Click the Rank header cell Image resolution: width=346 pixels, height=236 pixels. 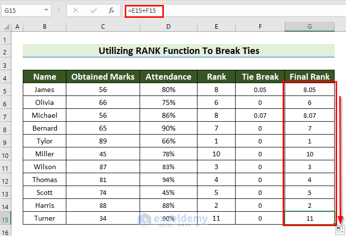click(x=216, y=77)
